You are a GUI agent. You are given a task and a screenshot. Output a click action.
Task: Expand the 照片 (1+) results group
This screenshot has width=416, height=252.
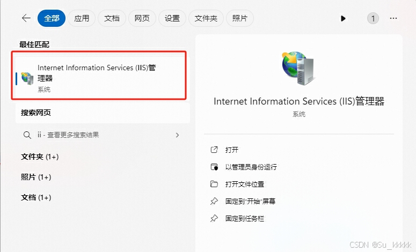[x=36, y=177]
